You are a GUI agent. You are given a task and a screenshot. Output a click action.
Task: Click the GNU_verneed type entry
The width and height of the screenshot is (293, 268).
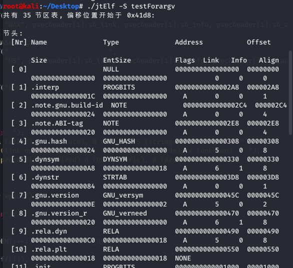tap(125, 213)
